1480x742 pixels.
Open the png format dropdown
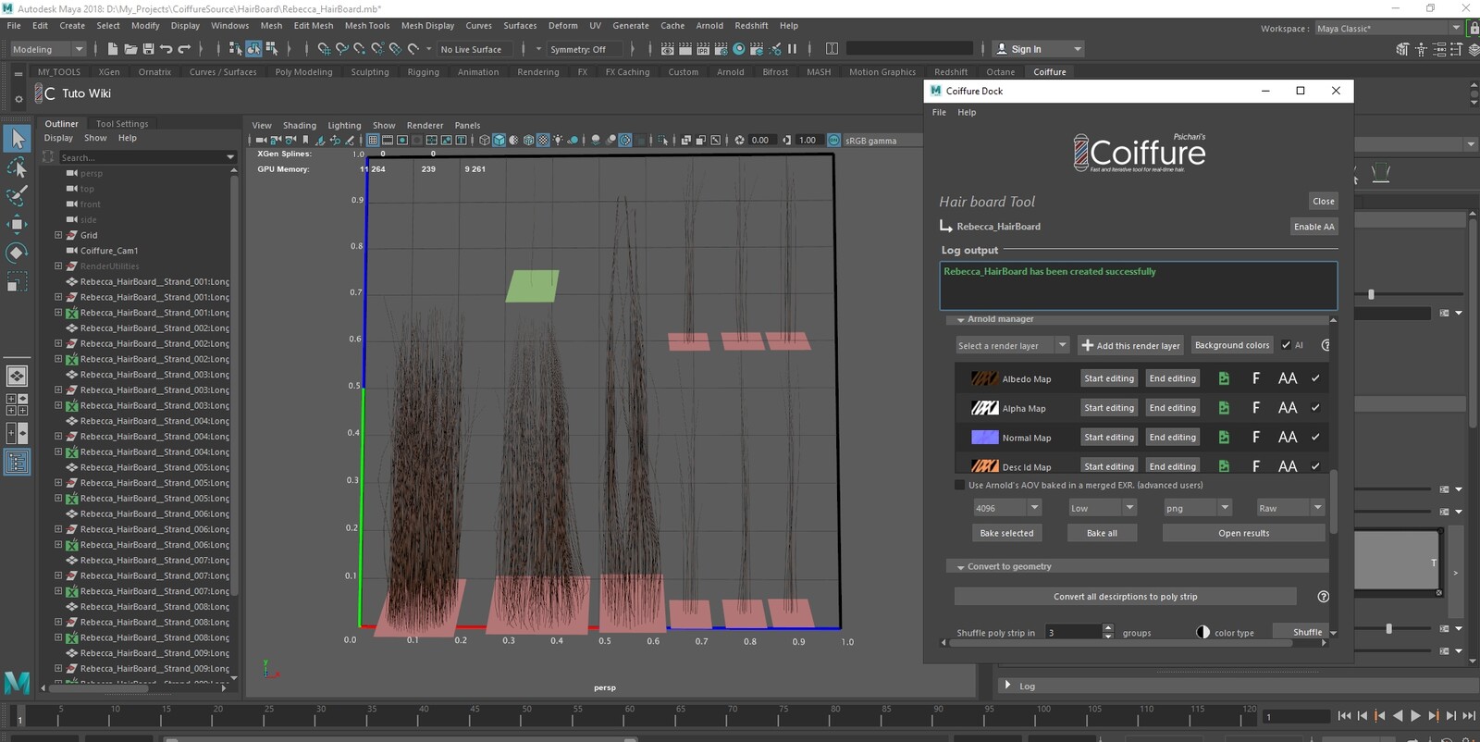pyautogui.click(x=1197, y=508)
